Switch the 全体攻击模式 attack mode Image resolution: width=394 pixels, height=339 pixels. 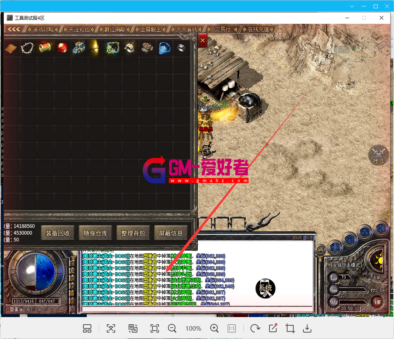pos(346,265)
